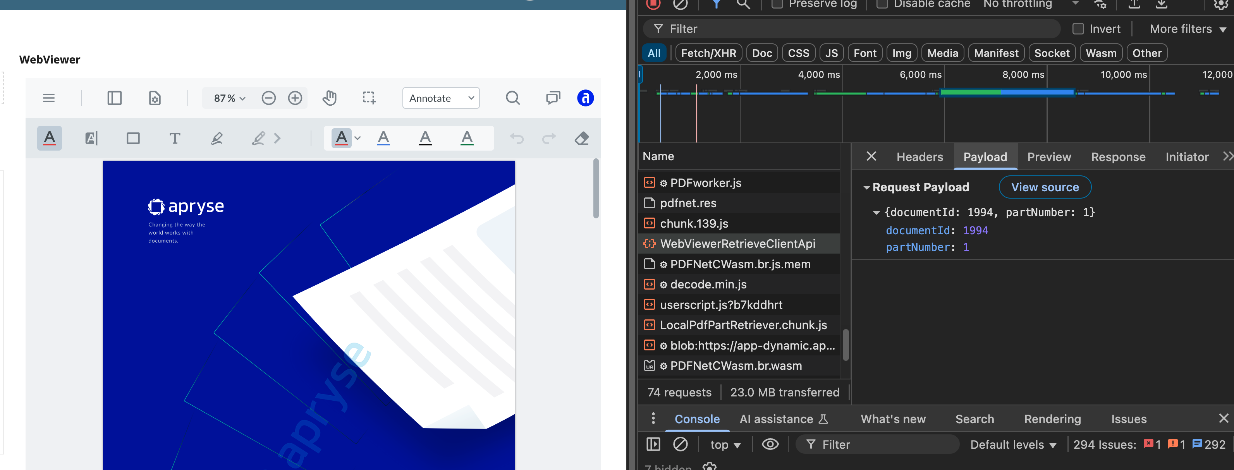Screen dimensions: 1234x470
Task: Open the 87% zoom level dropdown
Action: pyautogui.click(x=229, y=98)
